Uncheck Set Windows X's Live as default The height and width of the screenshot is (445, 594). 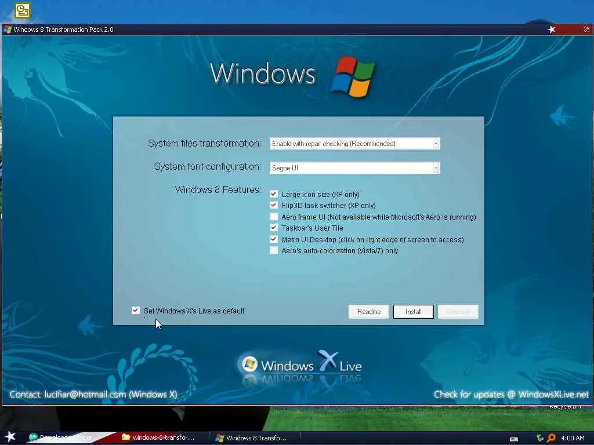pyautogui.click(x=135, y=311)
